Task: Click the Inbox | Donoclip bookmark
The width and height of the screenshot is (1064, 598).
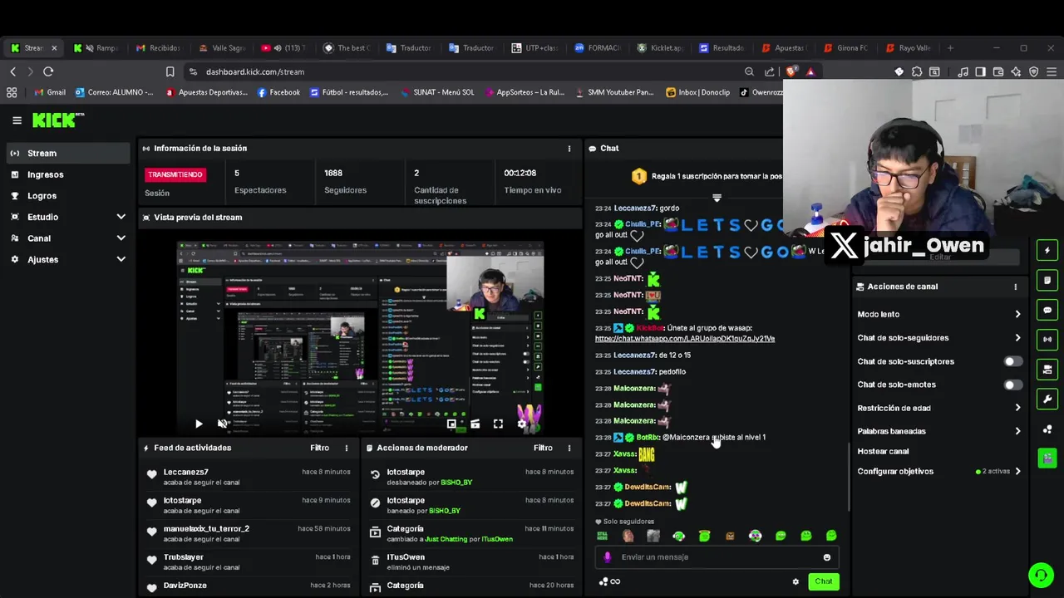Action: click(x=697, y=92)
